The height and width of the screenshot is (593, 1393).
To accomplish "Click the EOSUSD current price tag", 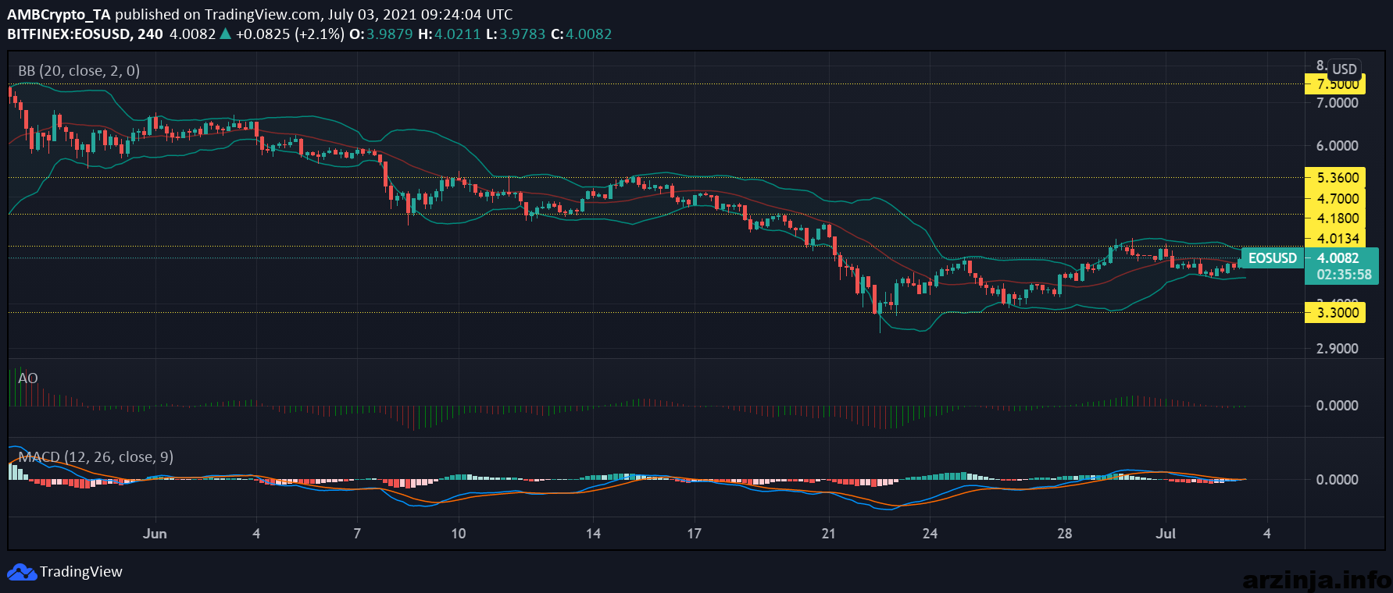I will click(1272, 258).
